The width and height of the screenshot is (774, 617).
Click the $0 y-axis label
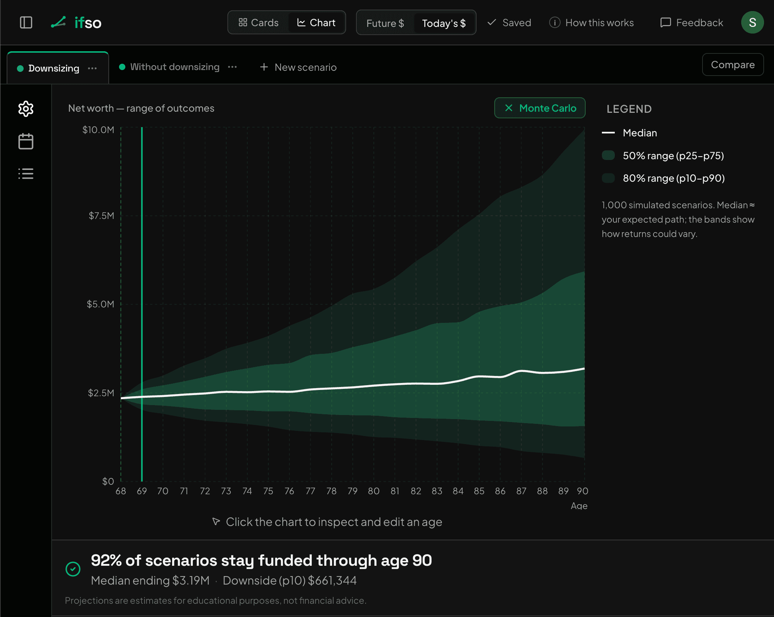point(108,481)
